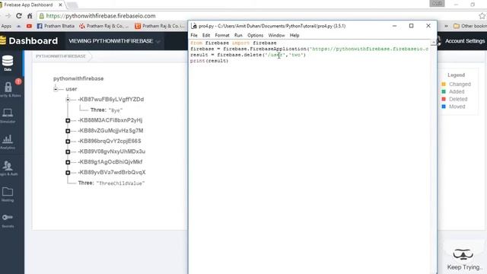Viewport: 487px width, 274px height.
Task: Open the Format menu in IDLE
Action: coord(222,36)
